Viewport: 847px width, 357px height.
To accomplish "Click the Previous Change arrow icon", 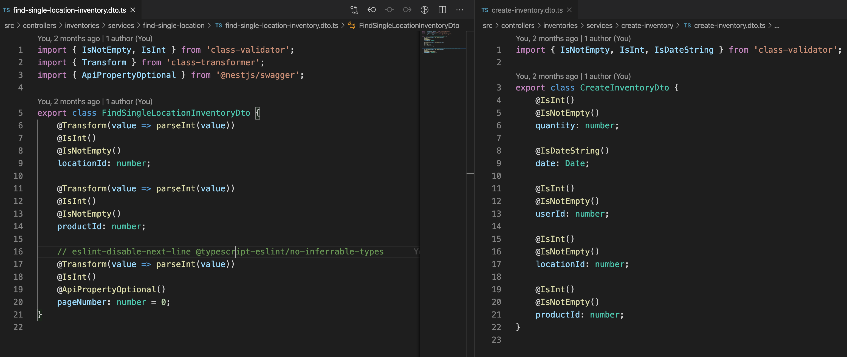I will pos(372,10).
